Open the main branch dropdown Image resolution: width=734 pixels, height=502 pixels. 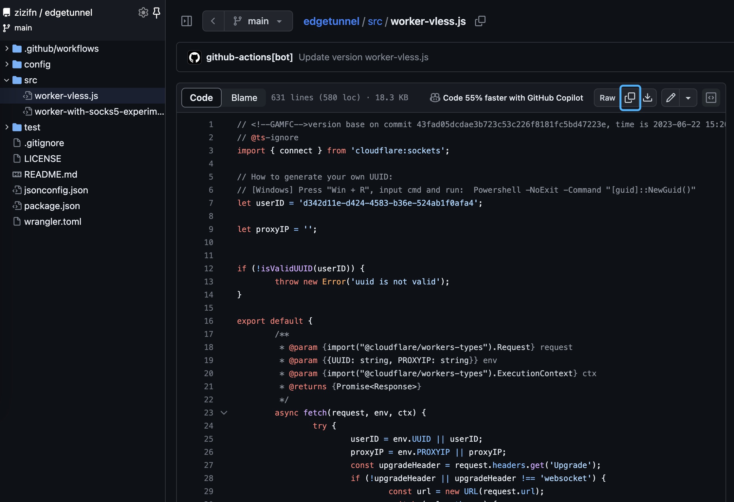pyautogui.click(x=258, y=21)
